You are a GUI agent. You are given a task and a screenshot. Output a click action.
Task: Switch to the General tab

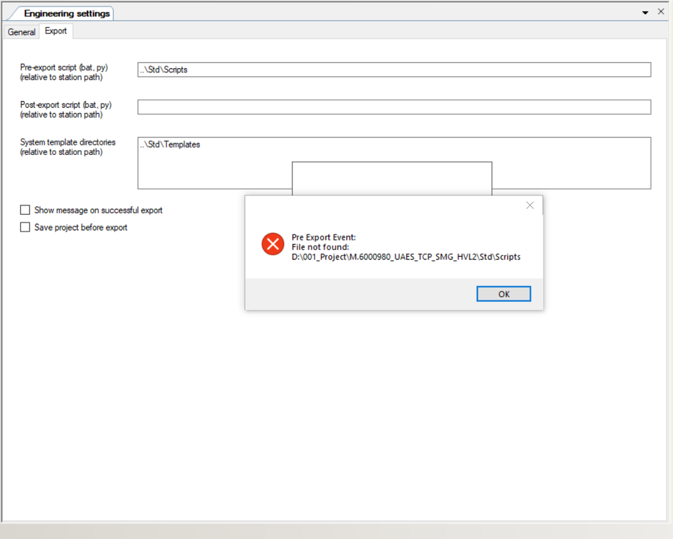point(22,32)
